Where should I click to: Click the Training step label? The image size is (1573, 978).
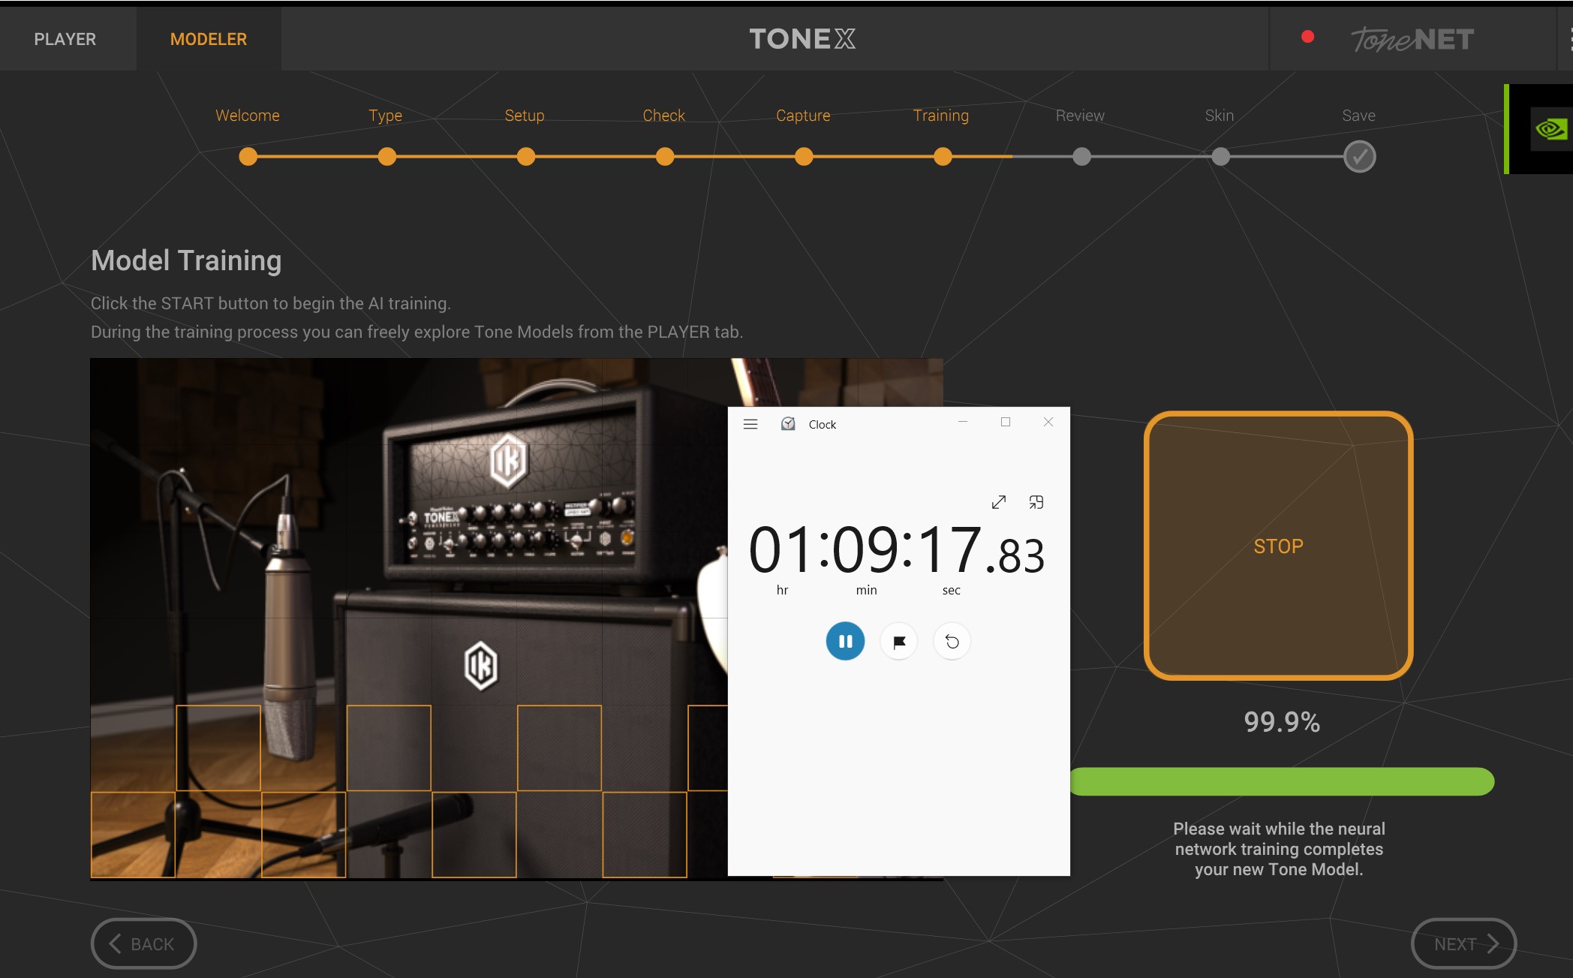941,116
